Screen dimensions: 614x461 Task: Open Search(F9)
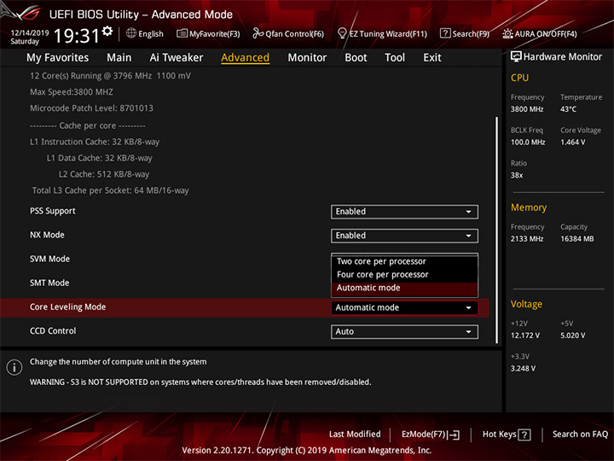(x=465, y=33)
